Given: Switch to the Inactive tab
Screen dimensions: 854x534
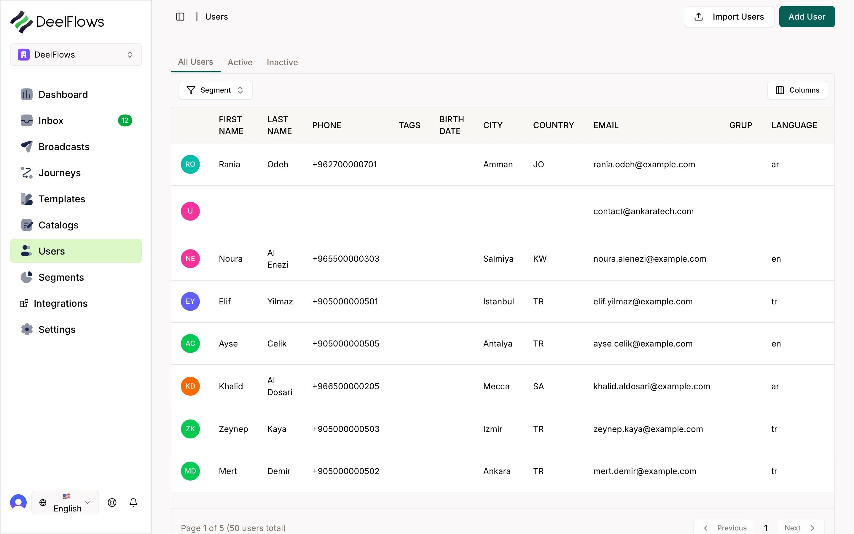Looking at the screenshot, I should click(282, 62).
